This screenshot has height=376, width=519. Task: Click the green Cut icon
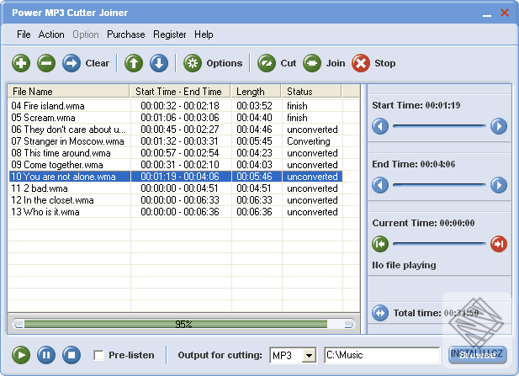point(267,63)
